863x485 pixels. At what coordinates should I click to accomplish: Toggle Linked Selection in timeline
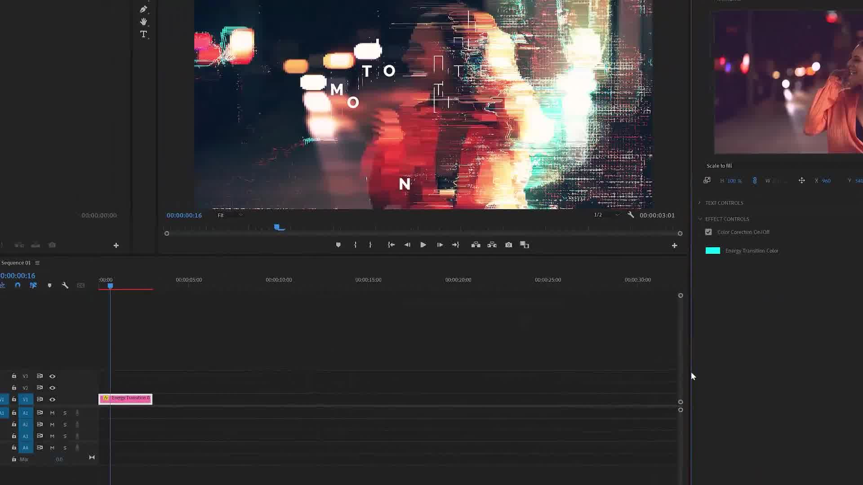tap(33, 285)
